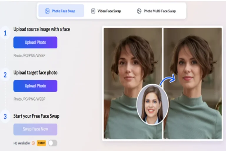Click the step 1 number circle

5,33
